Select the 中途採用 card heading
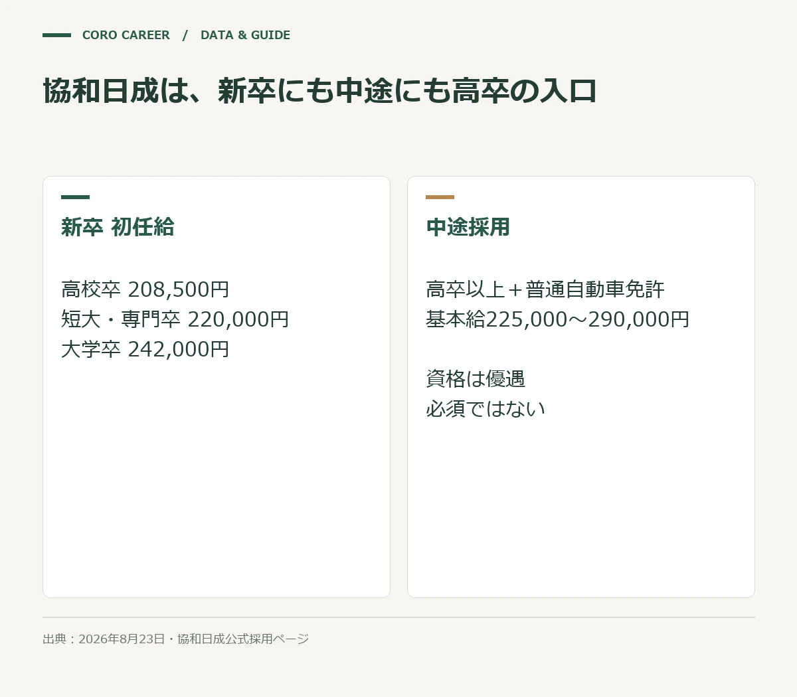The width and height of the screenshot is (797, 697). (x=468, y=227)
